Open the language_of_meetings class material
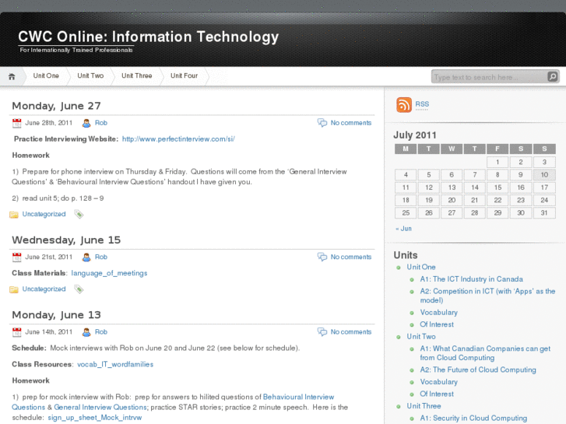 pos(109,273)
